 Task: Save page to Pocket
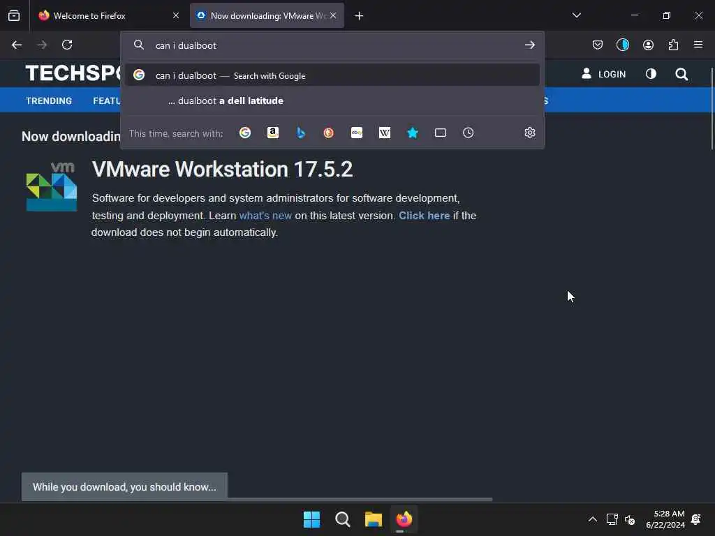click(x=598, y=45)
